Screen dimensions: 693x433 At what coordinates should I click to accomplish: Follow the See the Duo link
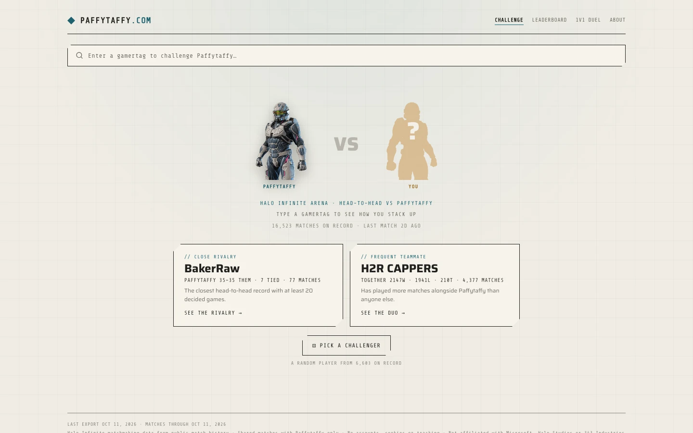pos(383,313)
